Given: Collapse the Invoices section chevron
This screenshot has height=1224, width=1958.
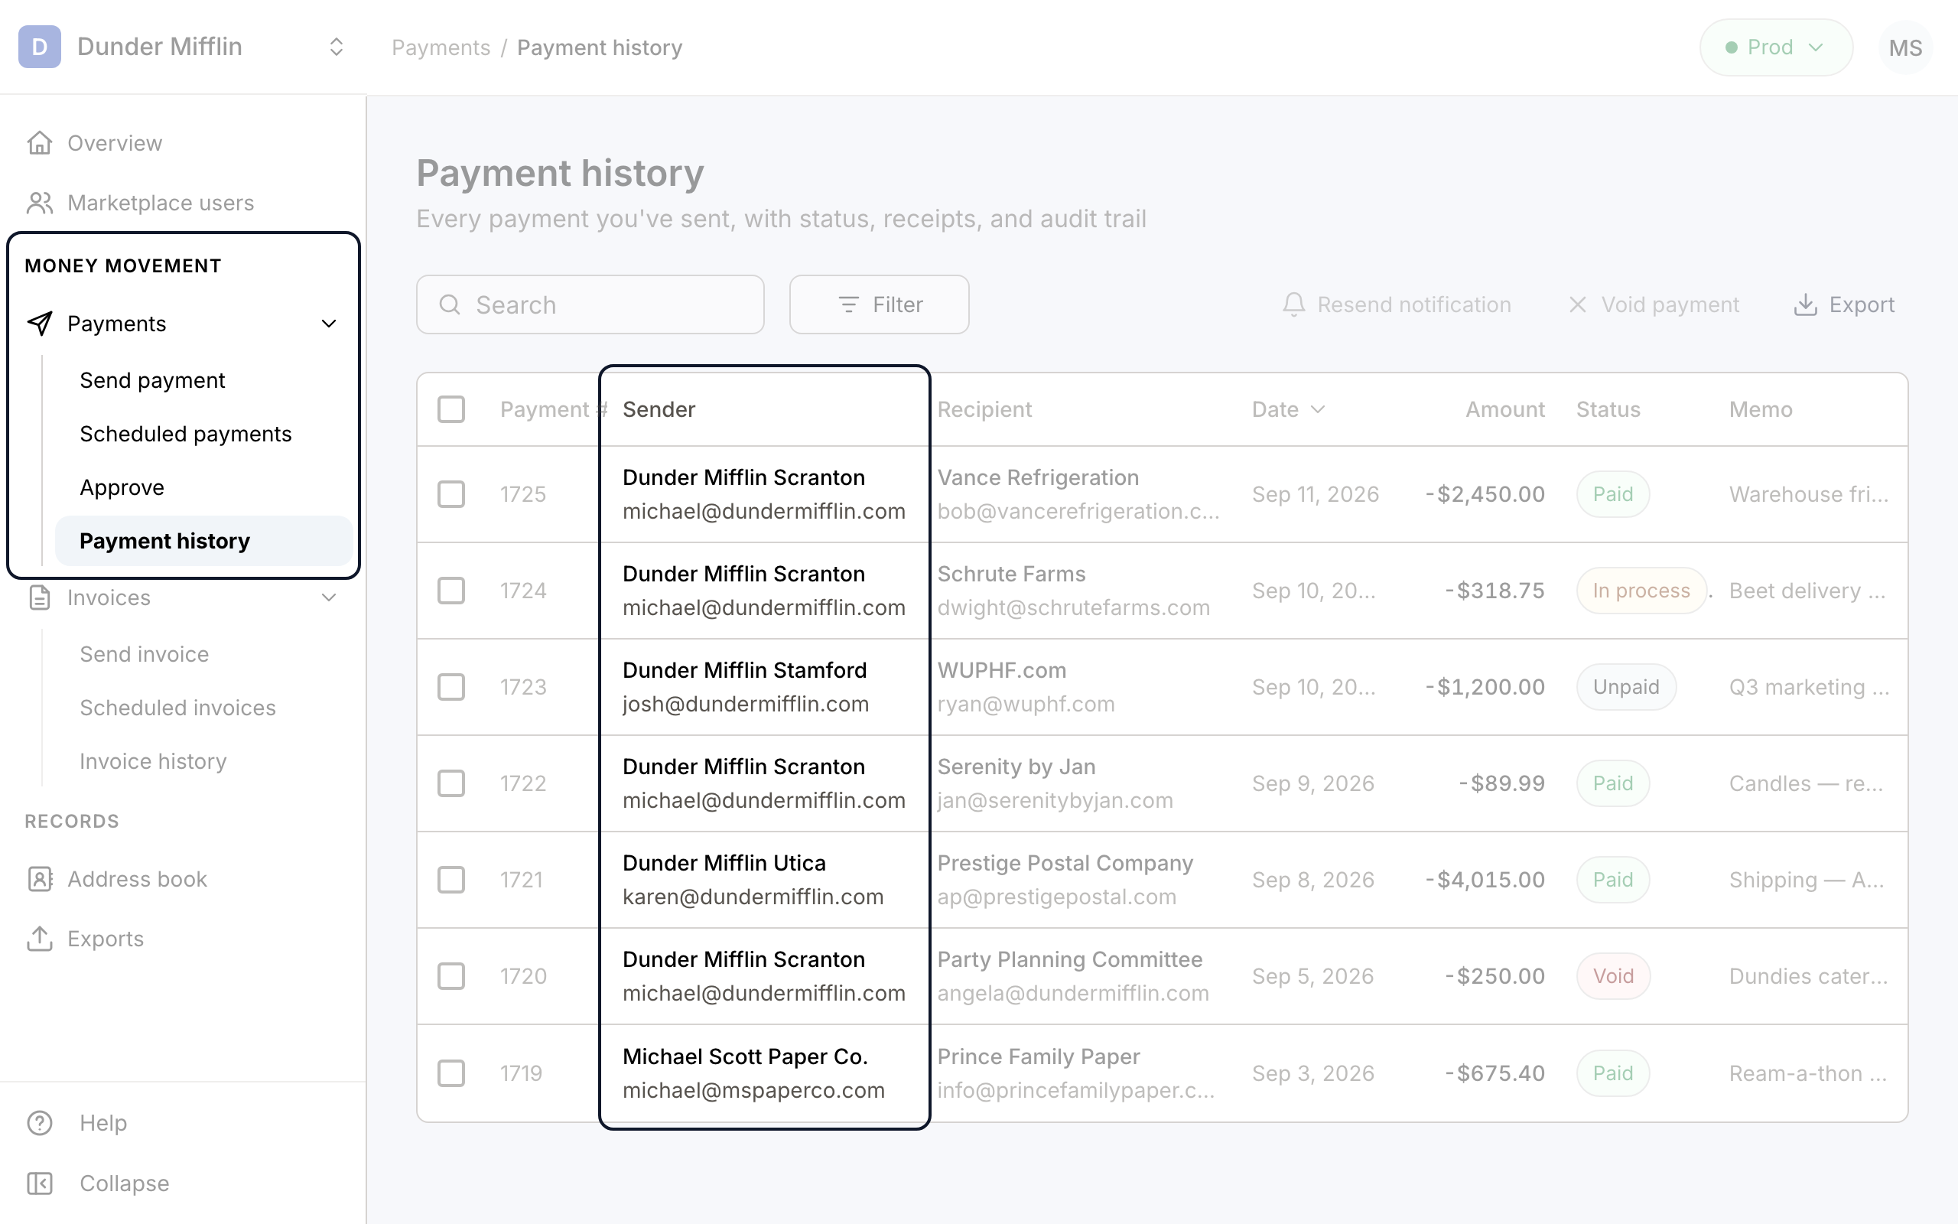Looking at the screenshot, I should point(328,597).
